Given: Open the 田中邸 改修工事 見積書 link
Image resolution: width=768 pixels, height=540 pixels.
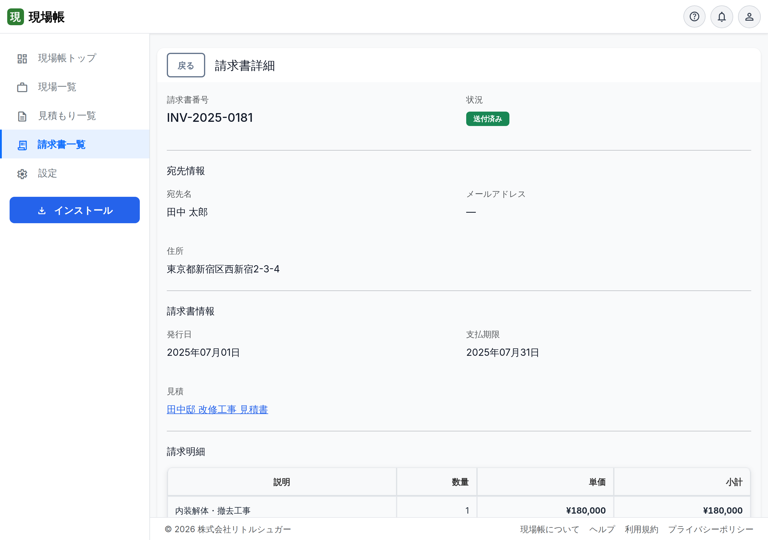Looking at the screenshot, I should [217, 409].
